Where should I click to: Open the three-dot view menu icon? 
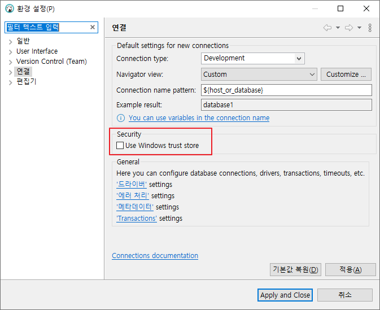tap(370, 28)
